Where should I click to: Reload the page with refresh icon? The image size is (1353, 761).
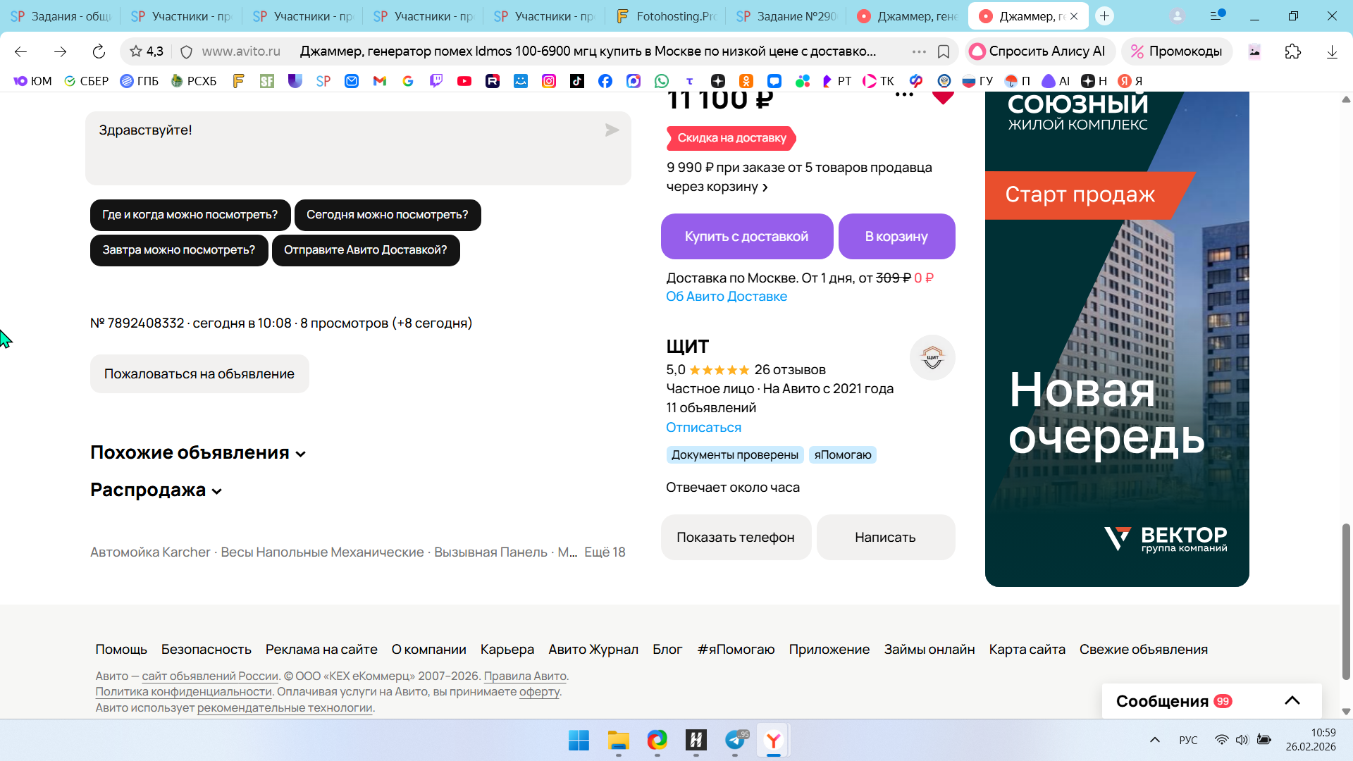click(99, 51)
